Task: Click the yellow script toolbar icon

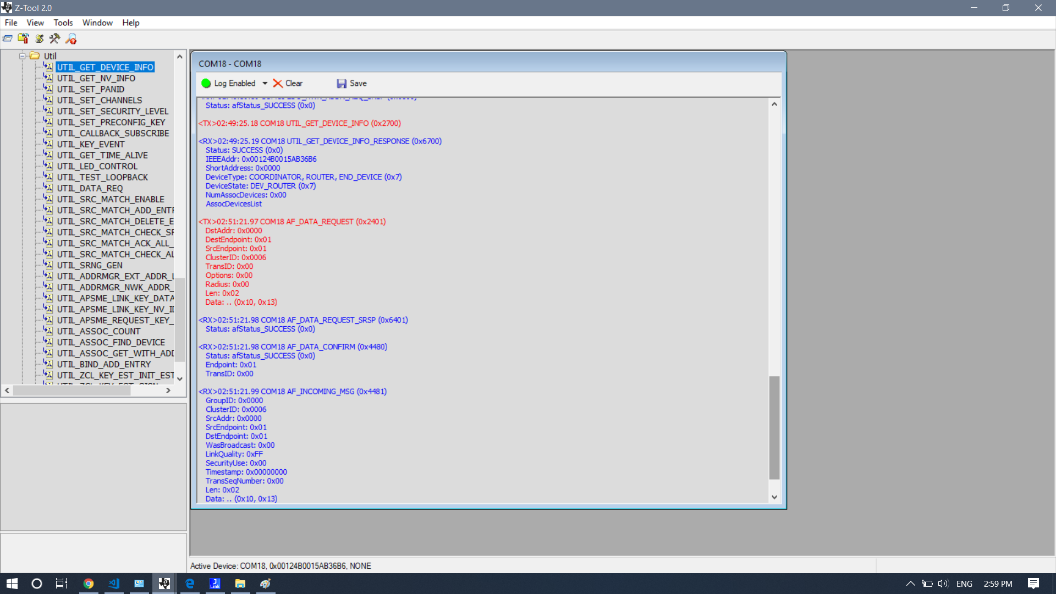Action: (x=39, y=38)
